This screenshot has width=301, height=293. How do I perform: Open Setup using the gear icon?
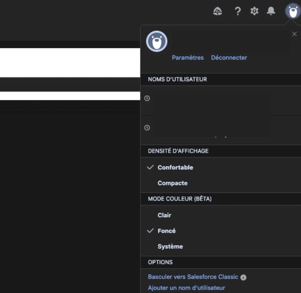click(254, 11)
